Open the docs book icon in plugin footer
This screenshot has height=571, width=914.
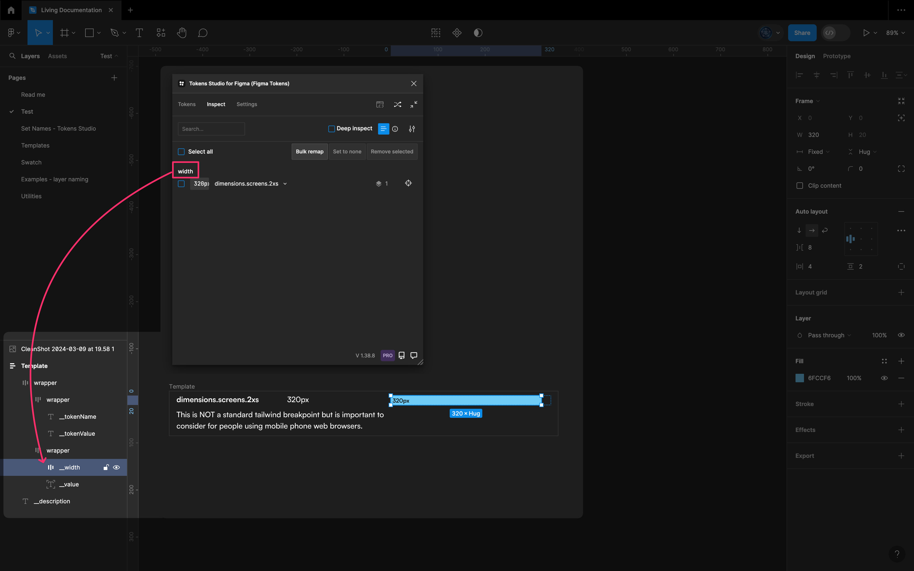[402, 355]
